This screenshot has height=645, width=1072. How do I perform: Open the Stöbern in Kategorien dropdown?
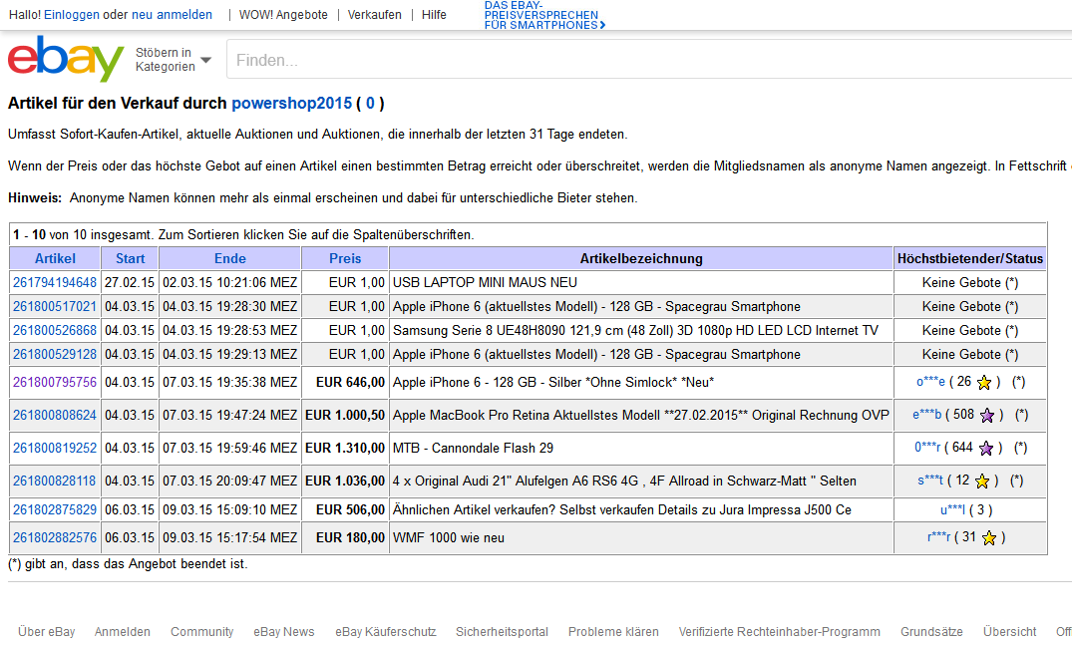[173, 60]
